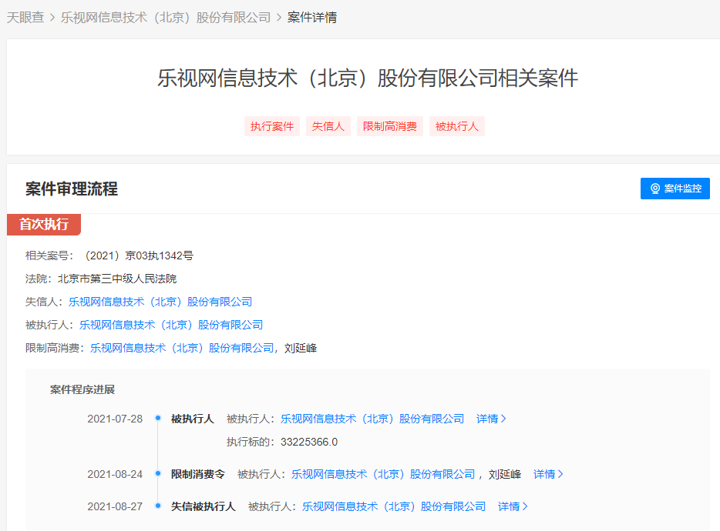This screenshot has height=531, width=720.
Task: Click the 执行案件 tag
Action: (x=272, y=126)
